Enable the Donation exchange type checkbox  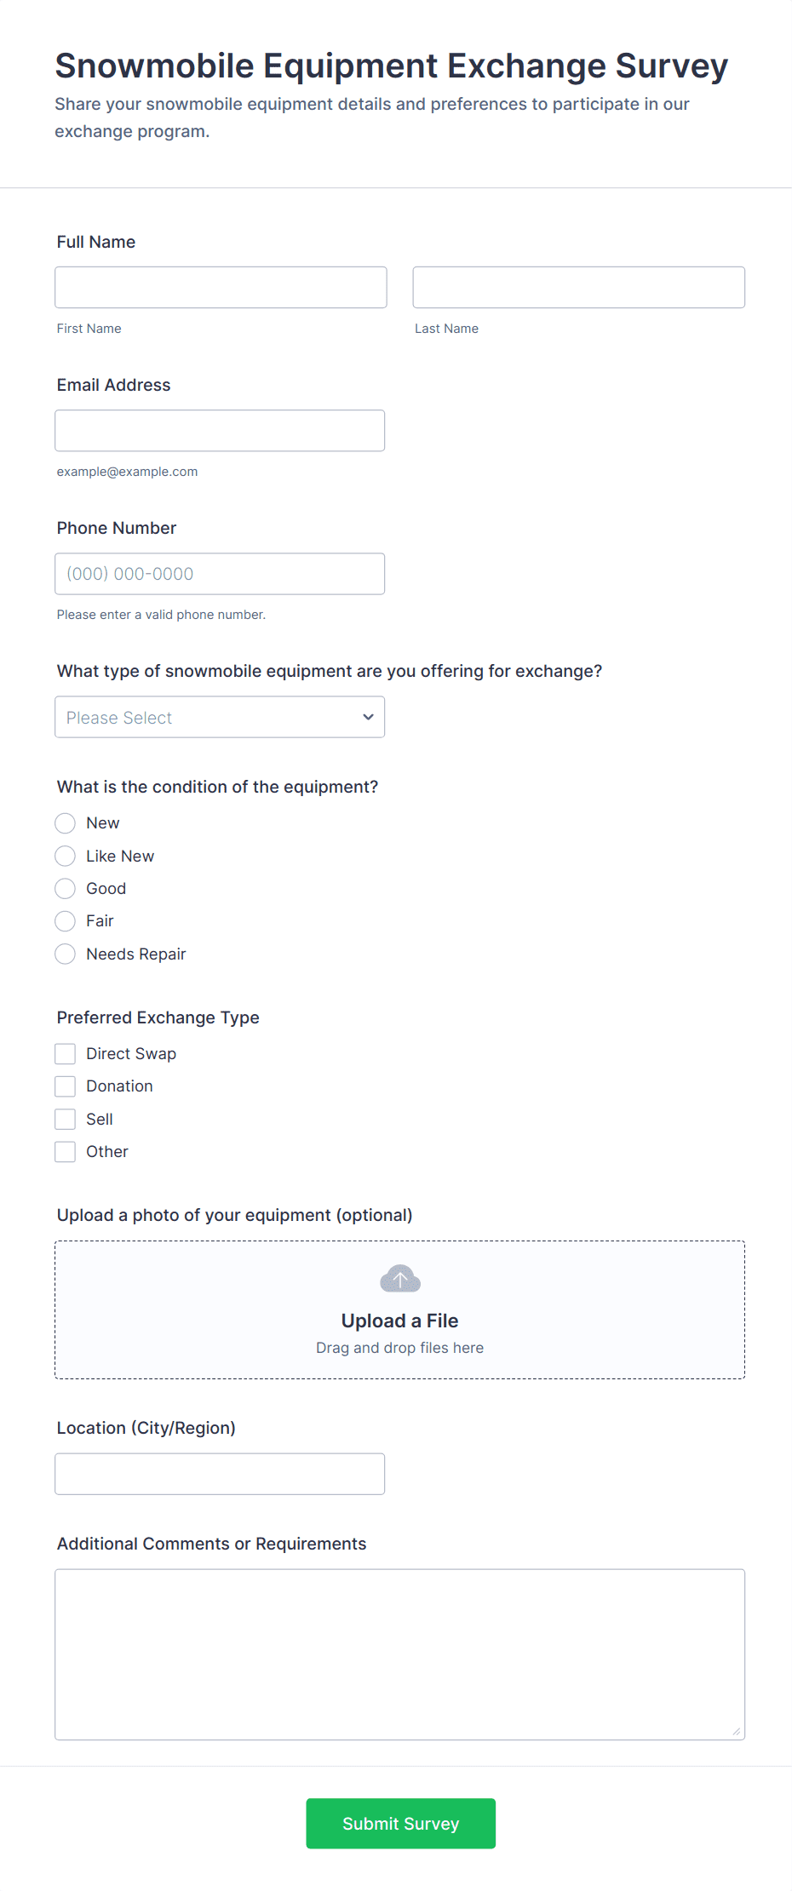click(66, 1086)
